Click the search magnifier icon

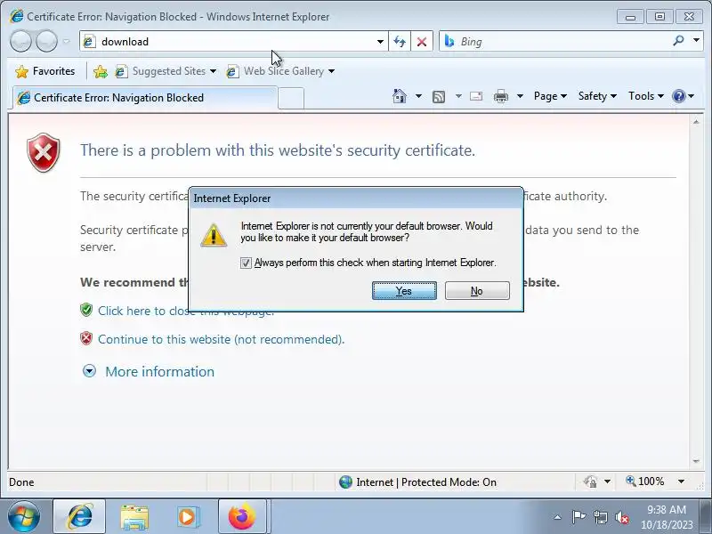pos(678,41)
